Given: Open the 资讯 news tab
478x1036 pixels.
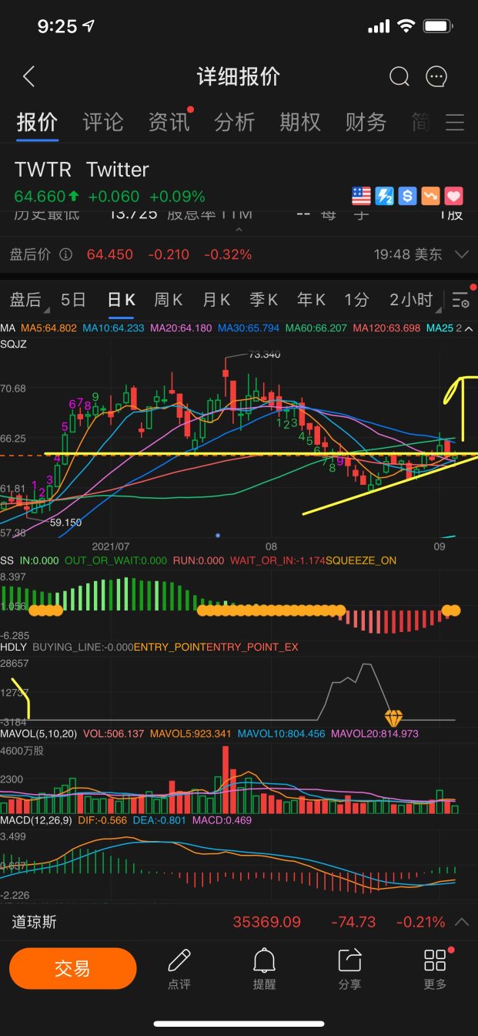Looking at the screenshot, I should coord(169,122).
